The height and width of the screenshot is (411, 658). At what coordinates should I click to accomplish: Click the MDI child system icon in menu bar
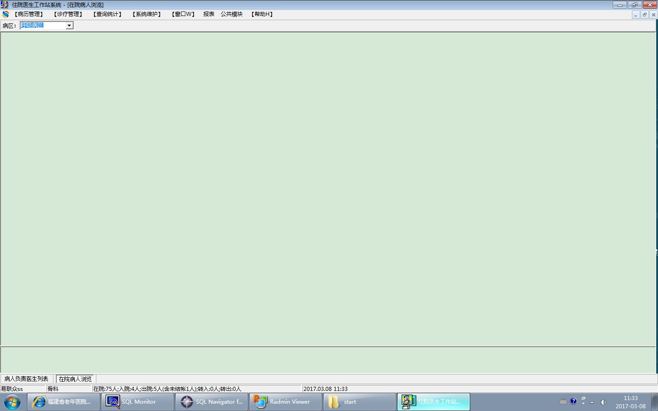5,14
